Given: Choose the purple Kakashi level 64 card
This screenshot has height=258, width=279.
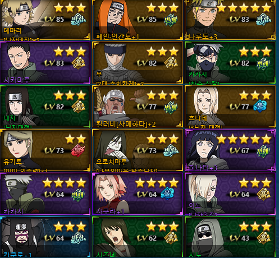Looking at the screenshot, I should pos(45,194).
